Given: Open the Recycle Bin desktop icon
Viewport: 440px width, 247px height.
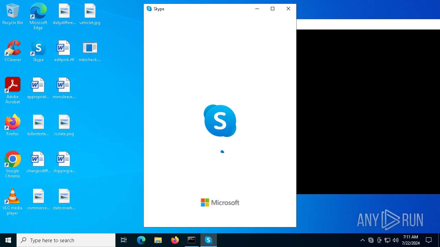Looking at the screenshot, I should tap(13, 14).
